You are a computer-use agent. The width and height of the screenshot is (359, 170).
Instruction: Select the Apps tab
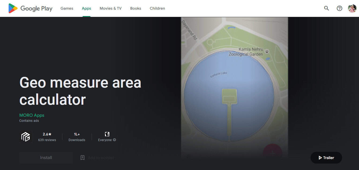pos(87,8)
